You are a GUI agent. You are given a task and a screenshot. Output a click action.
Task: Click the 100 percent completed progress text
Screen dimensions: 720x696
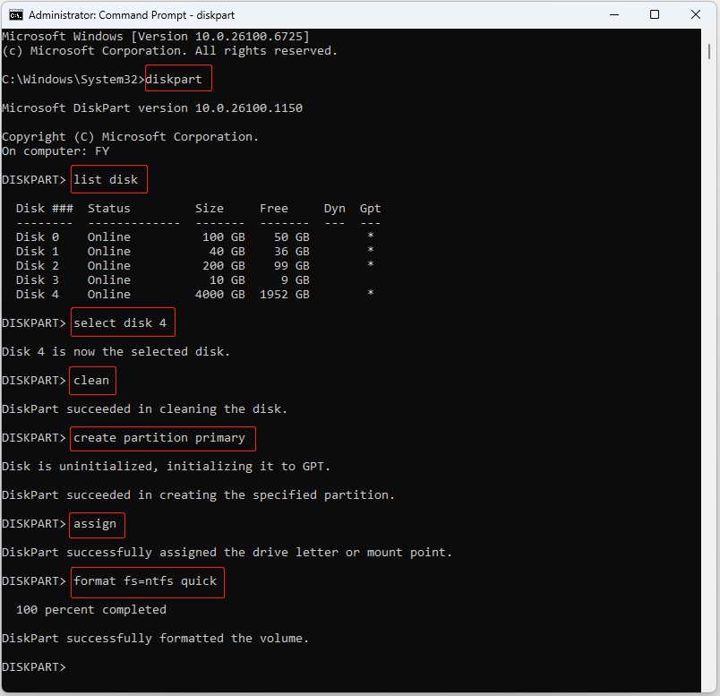click(x=91, y=609)
